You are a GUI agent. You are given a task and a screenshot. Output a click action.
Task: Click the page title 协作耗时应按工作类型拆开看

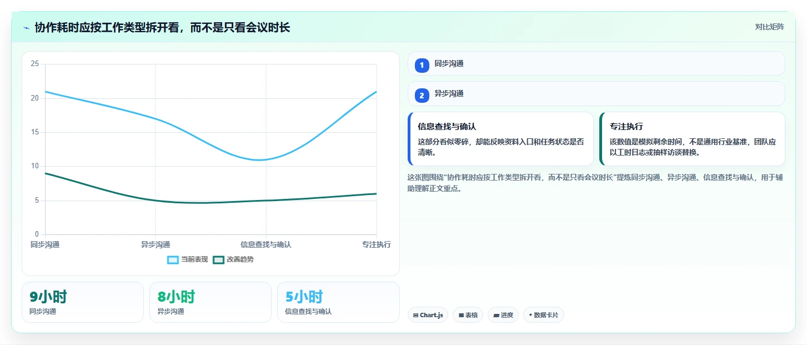click(162, 28)
